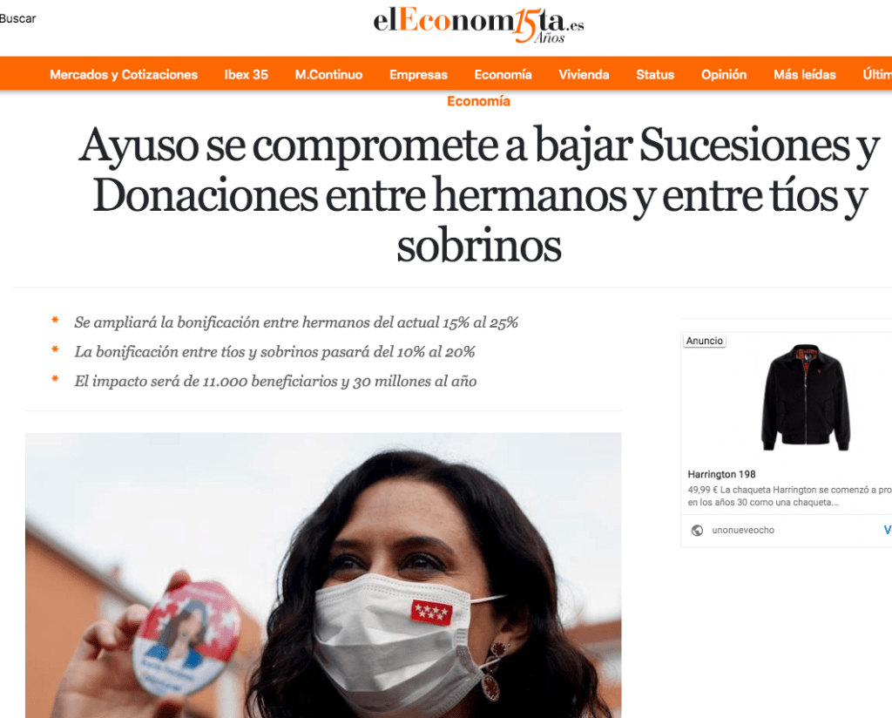Select Empresas in the navigation bar
Viewport: 892px width, 718px height.
[418, 75]
